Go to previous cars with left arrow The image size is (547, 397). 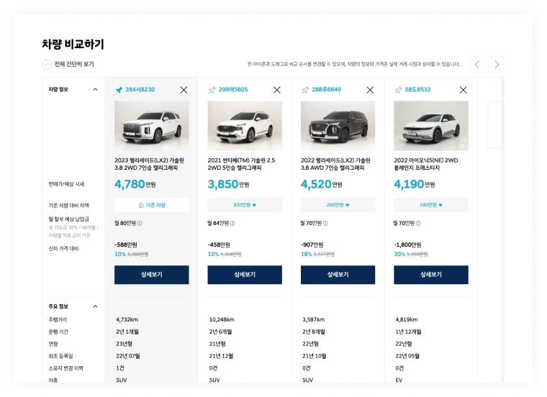click(477, 65)
